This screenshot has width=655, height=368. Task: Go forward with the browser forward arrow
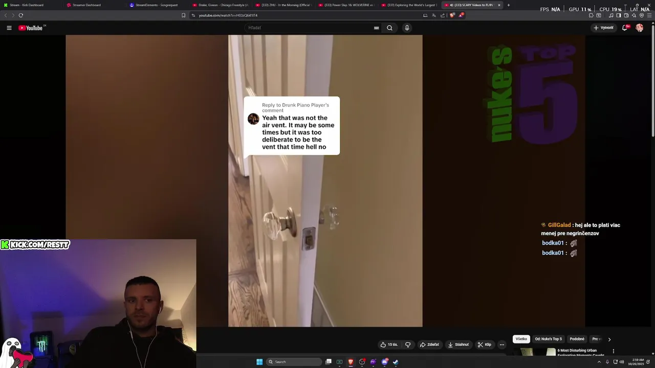tap(13, 15)
